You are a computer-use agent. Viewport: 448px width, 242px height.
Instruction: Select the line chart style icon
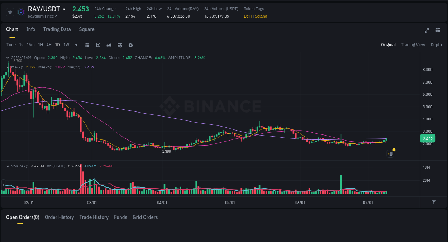[98, 45]
